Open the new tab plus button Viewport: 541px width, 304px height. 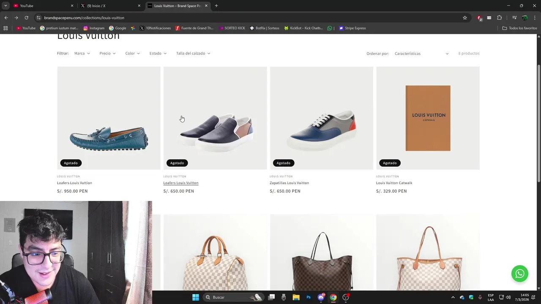pos(216,6)
